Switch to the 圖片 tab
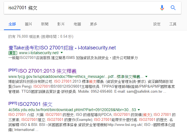187x134 pixels. (x=28, y=24)
